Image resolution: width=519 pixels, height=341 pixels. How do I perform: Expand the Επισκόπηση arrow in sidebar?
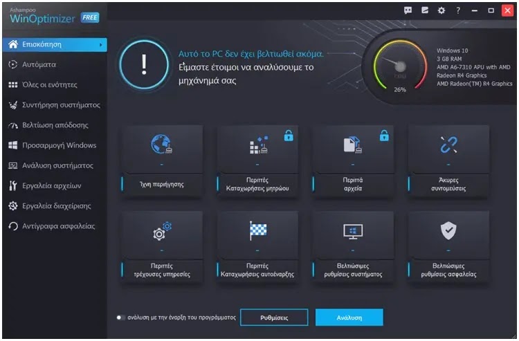101,45
